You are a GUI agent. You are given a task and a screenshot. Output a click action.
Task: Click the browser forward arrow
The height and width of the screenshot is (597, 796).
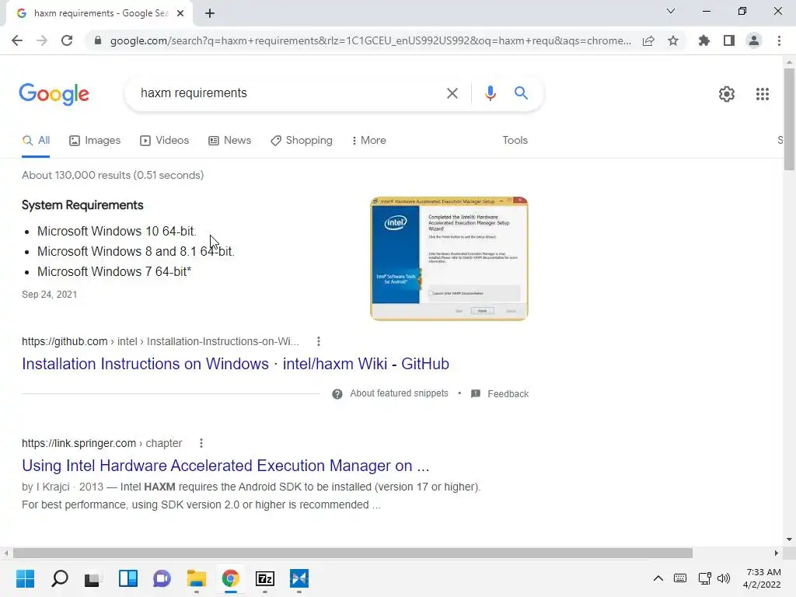(x=42, y=40)
